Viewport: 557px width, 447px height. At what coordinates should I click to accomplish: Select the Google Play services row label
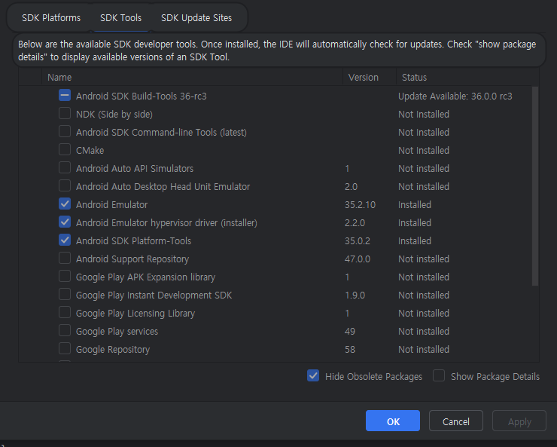point(117,332)
